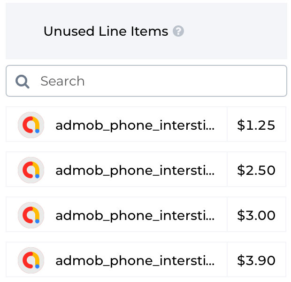Click the Search placeholder text
291x282 pixels.
pyautogui.click(x=62, y=81)
